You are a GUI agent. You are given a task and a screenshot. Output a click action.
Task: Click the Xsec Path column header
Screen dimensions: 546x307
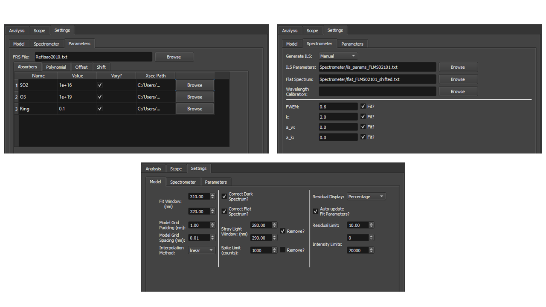(x=155, y=75)
